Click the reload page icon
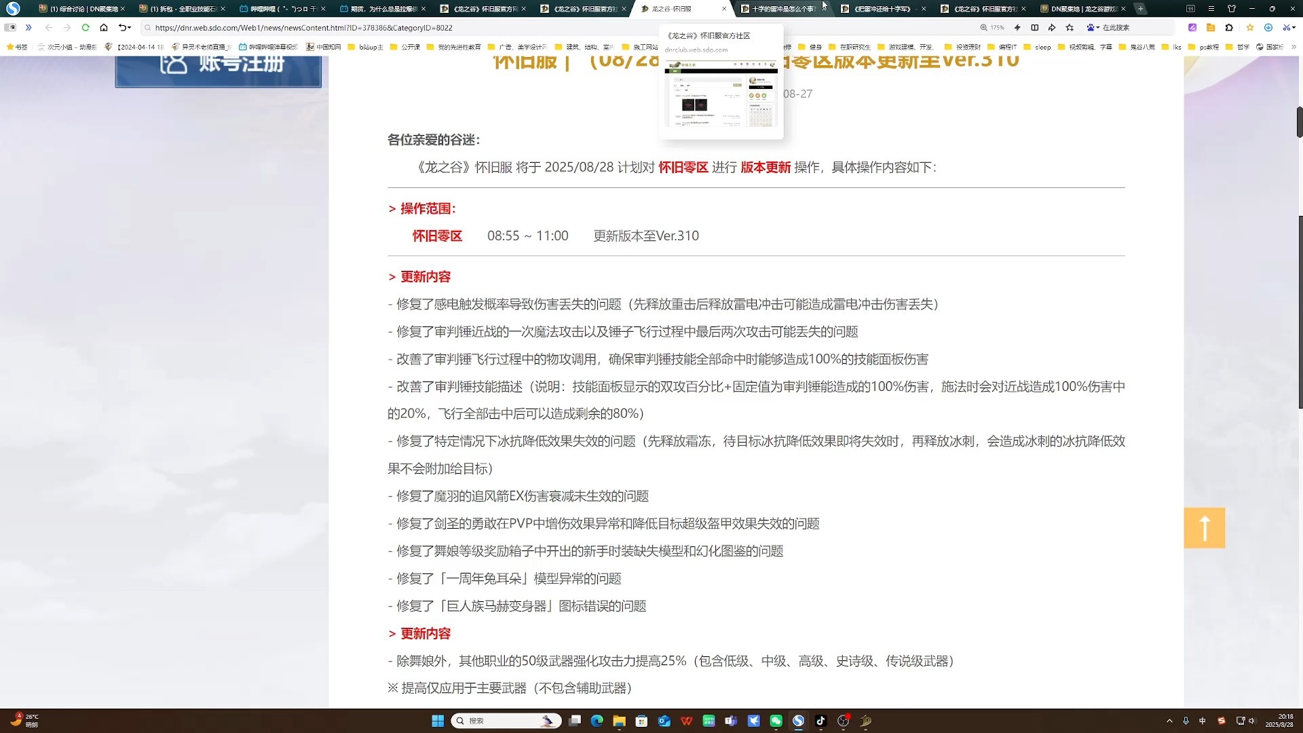This screenshot has width=1303, height=733. click(x=86, y=28)
